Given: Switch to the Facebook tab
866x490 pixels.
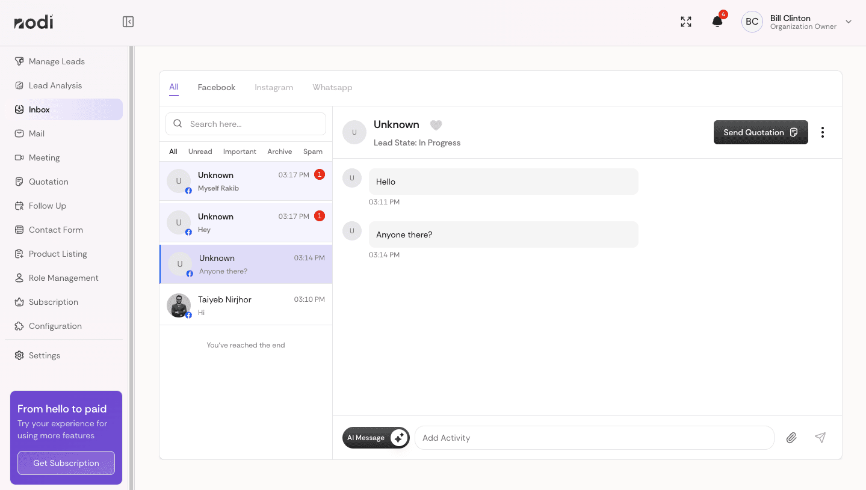Looking at the screenshot, I should click(216, 87).
